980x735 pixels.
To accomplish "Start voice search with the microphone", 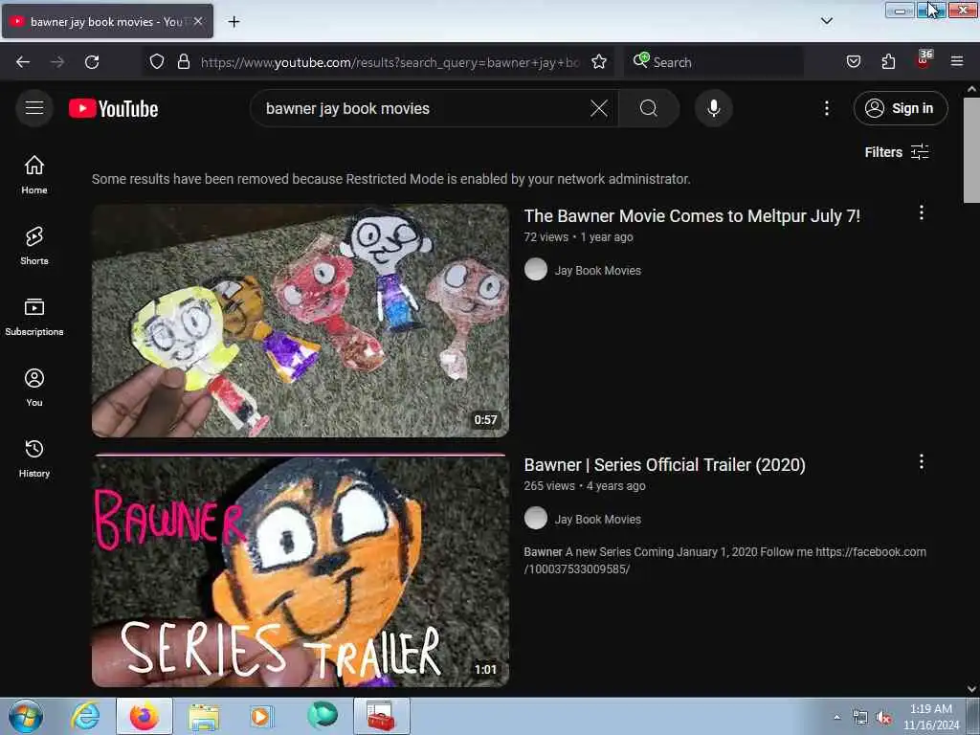I will (x=713, y=108).
